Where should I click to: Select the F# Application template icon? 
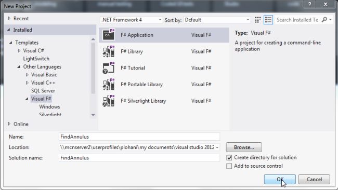(109, 34)
